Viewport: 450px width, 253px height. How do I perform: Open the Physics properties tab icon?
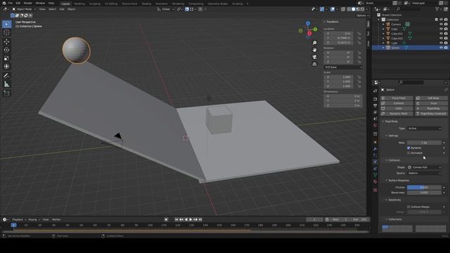(x=375, y=162)
